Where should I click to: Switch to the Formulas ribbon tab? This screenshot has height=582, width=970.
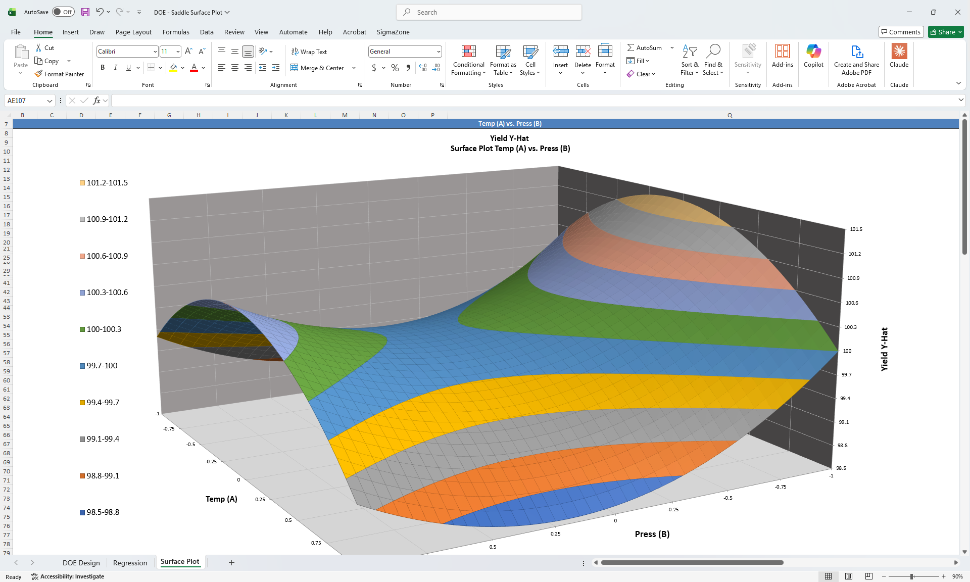tap(175, 32)
